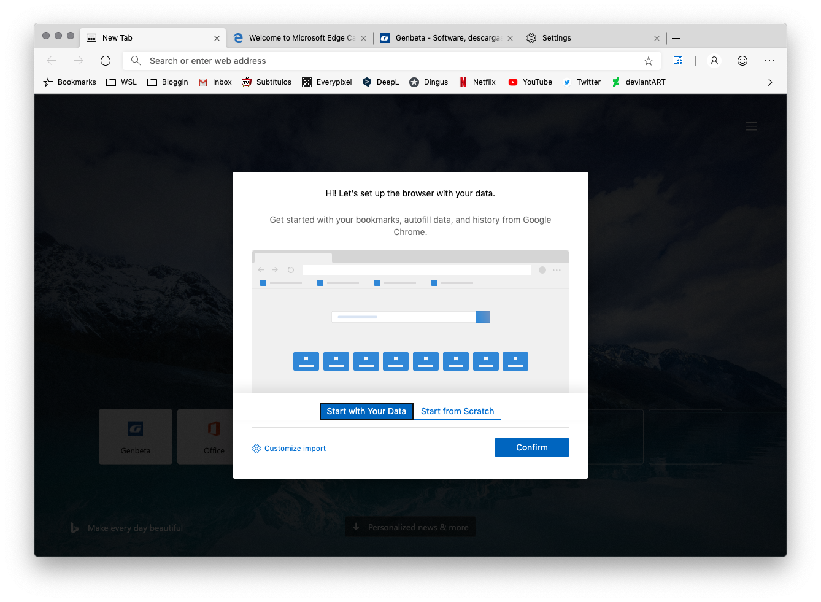Open the YouTube bookmark
Image resolution: width=821 pixels, height=602 pixels.
click(530, 82)
